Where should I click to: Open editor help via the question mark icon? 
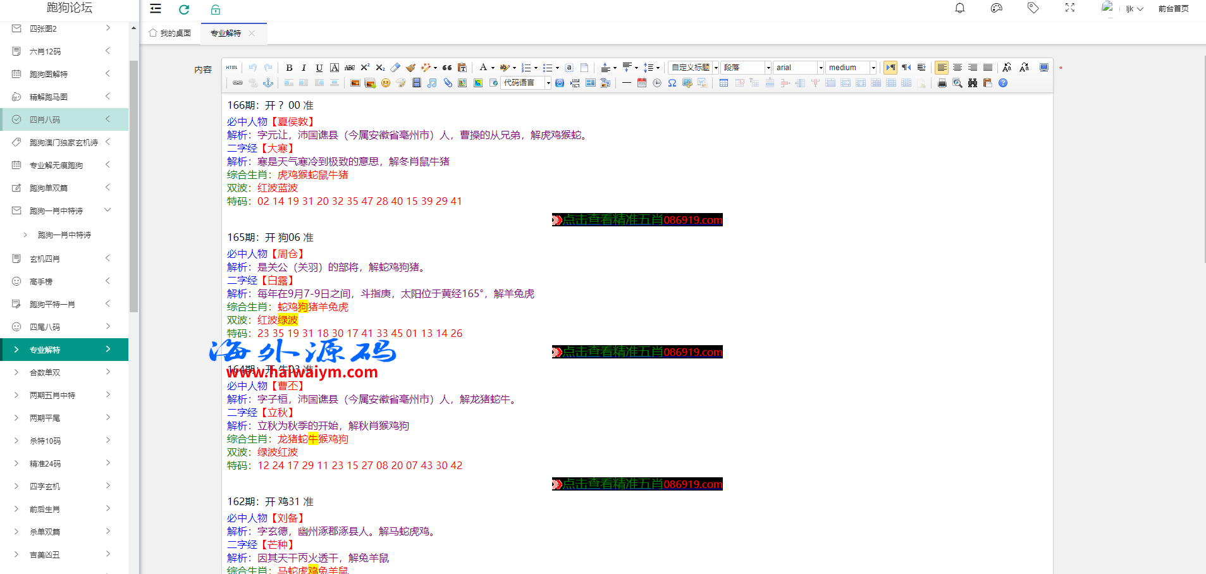pyautogui.click(x=1003, y=83)
